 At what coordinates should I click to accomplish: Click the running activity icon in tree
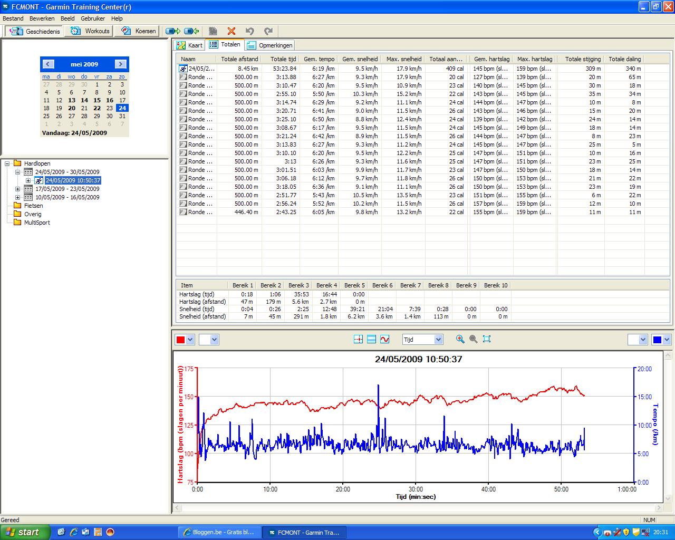coord(39,180)
